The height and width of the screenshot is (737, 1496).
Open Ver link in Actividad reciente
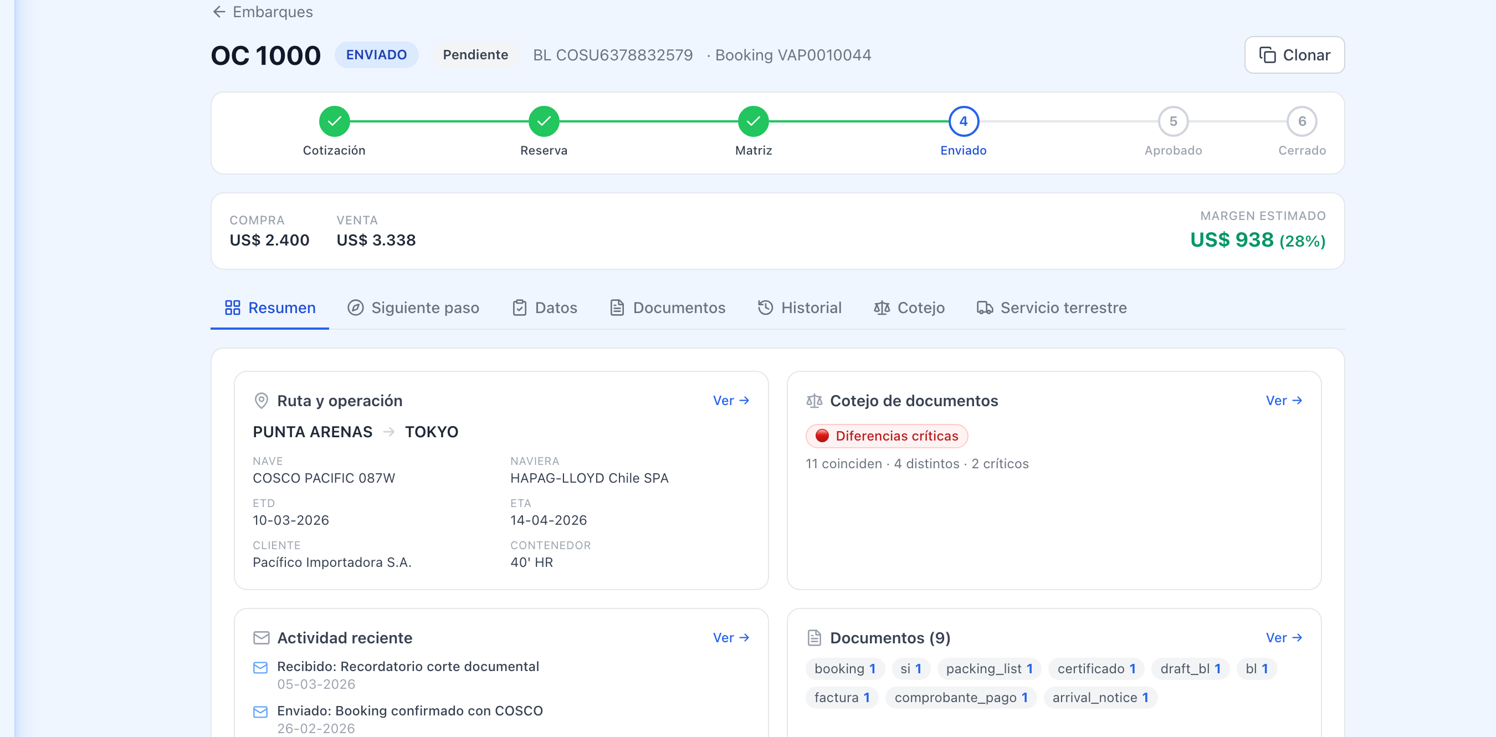731,638
